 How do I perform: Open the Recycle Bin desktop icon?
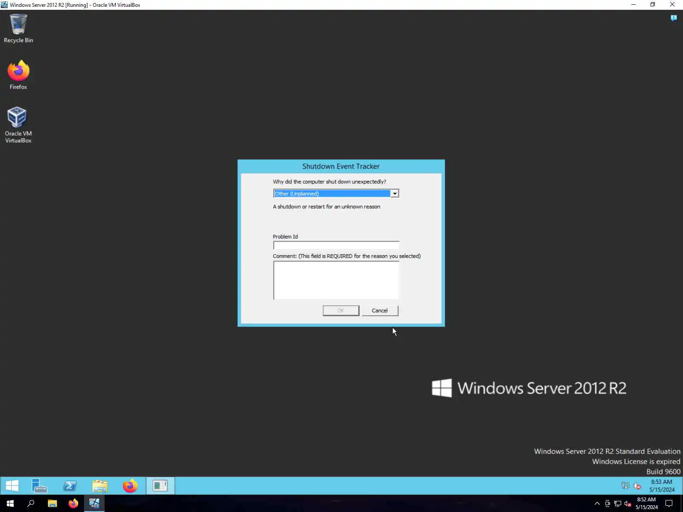pyautogui.click(x=18, y=28)
